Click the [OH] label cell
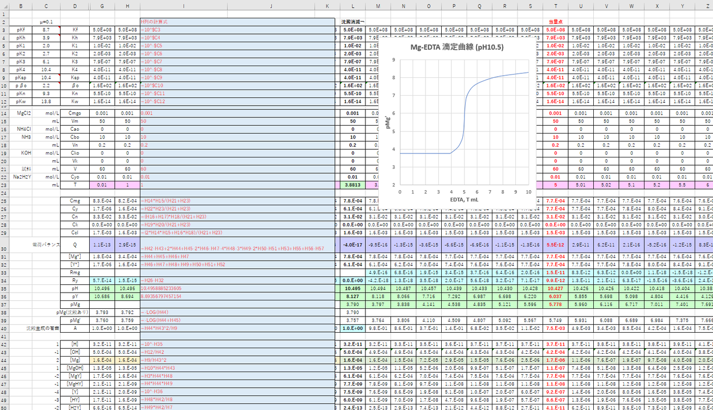 click(75, 352)
